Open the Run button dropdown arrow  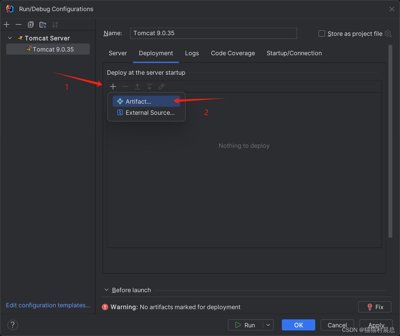[268, 325]
